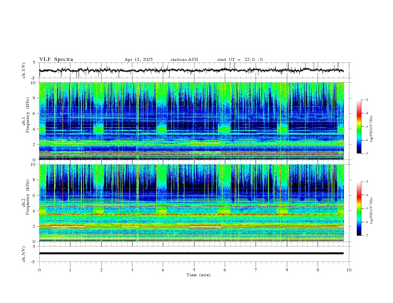The image size is (393, 303).
Task: Click the "8" tick on the time axis
Action: (x=287, y=270)
